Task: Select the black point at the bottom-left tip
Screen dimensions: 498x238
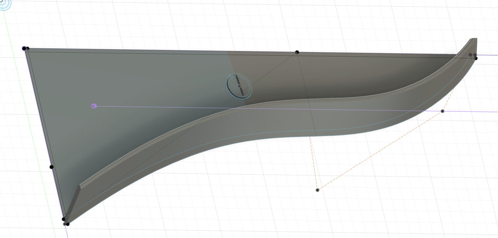Action: coord(67,224)
